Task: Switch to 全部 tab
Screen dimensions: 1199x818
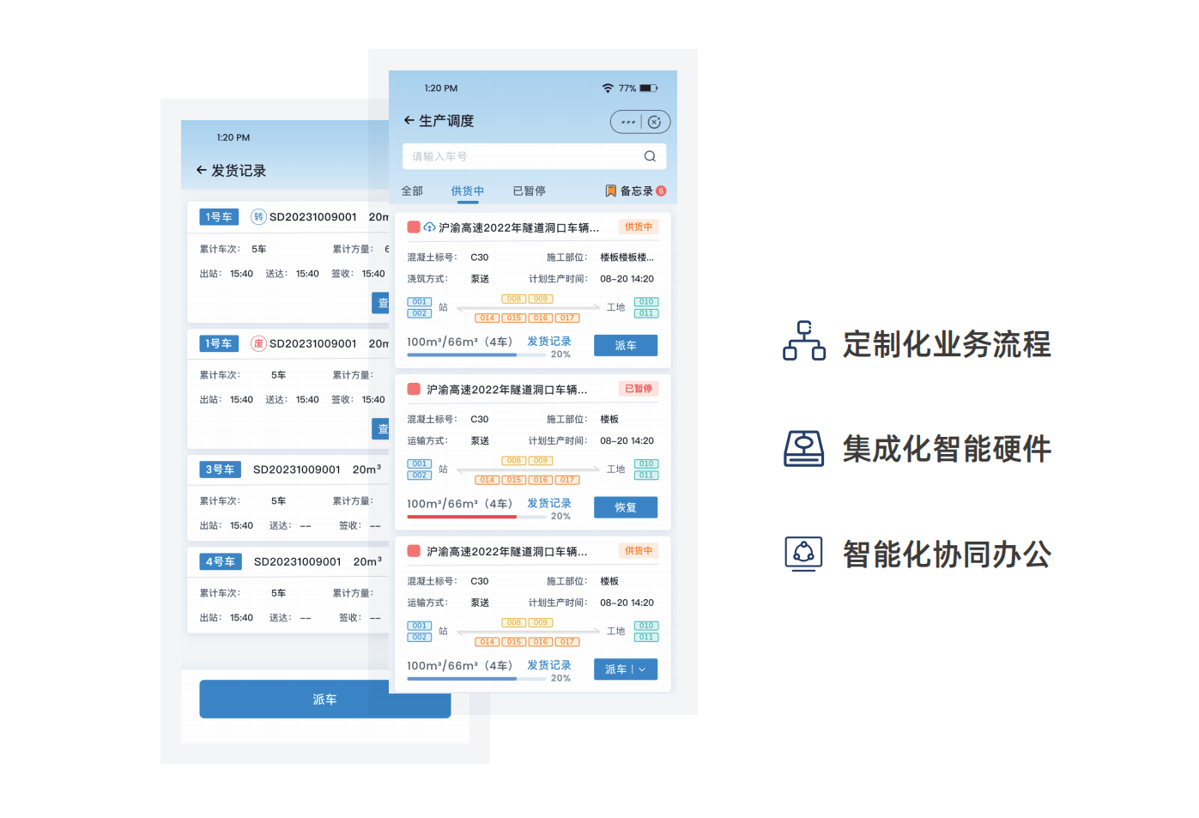Action: 412,191
